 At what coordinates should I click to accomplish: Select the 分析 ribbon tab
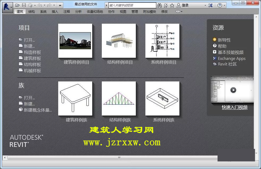(78, 11)
